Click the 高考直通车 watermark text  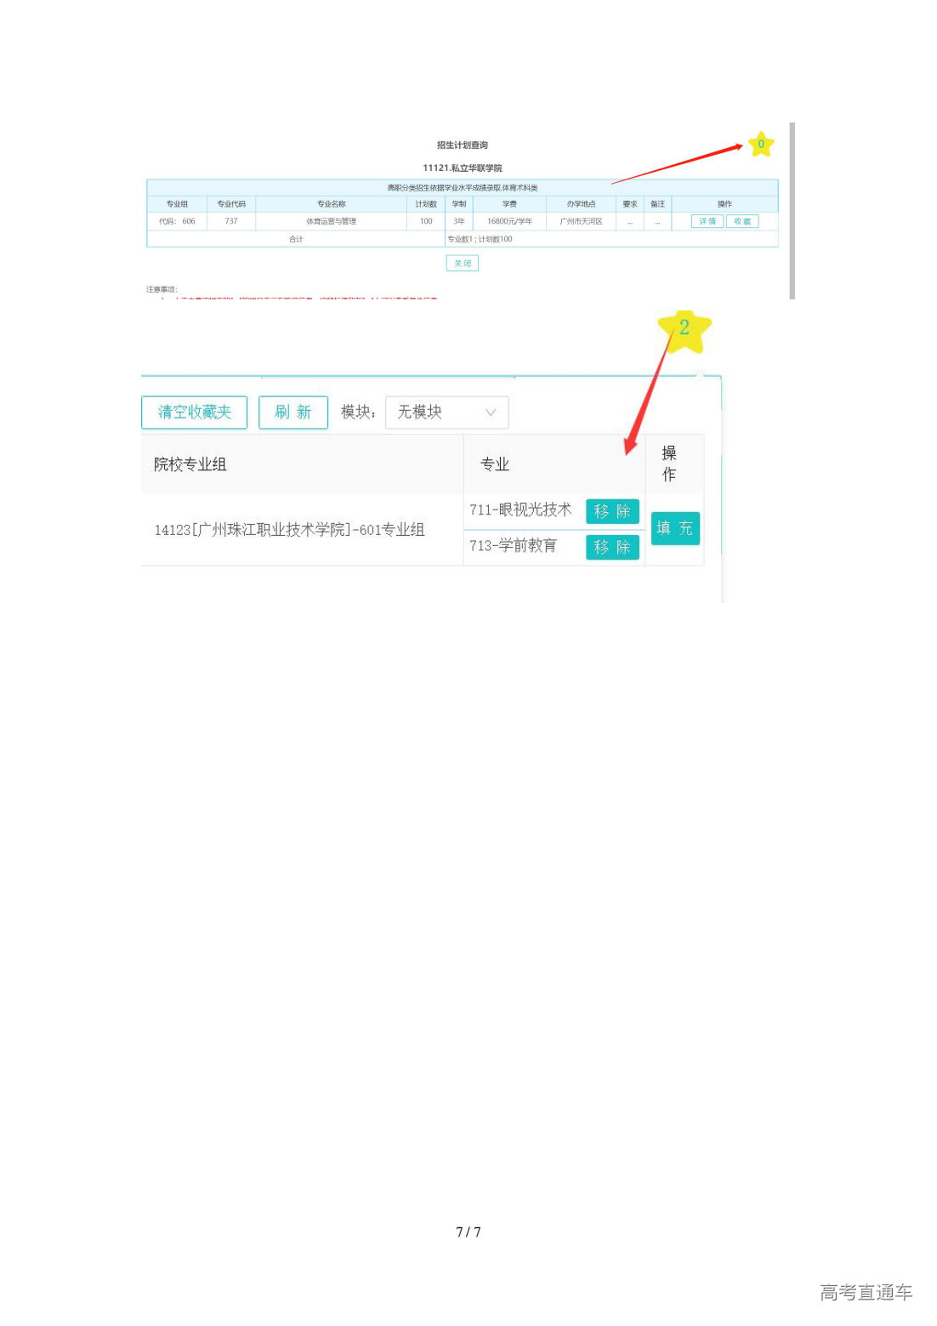[866, 1293]
